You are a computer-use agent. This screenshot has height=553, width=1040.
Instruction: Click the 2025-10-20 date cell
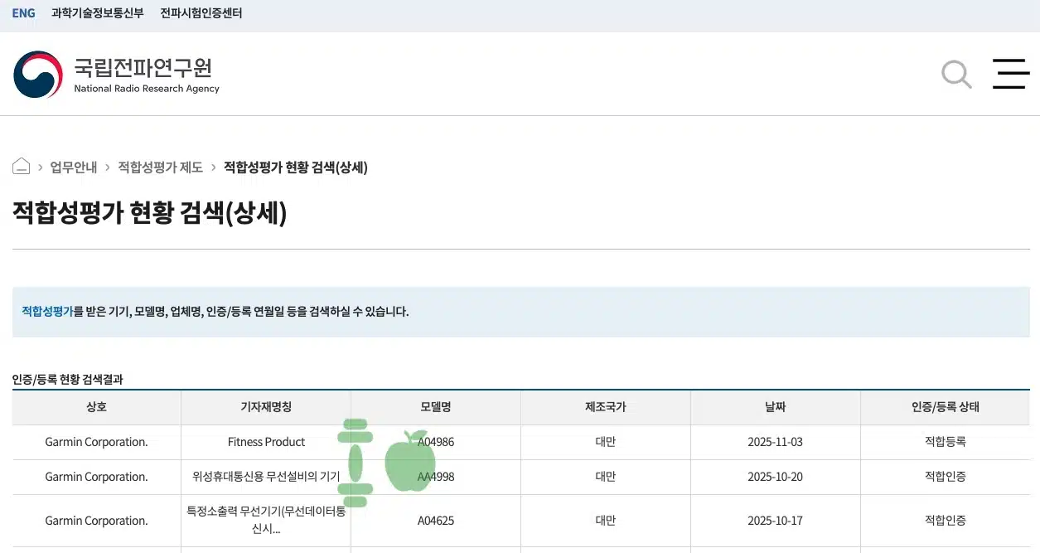(x=775, y=477)
